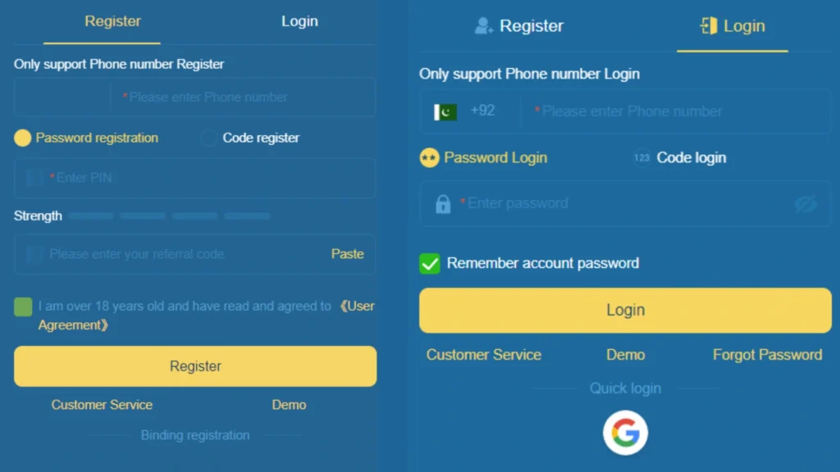Select the Password Login radio icon

[x=429, y=158]
